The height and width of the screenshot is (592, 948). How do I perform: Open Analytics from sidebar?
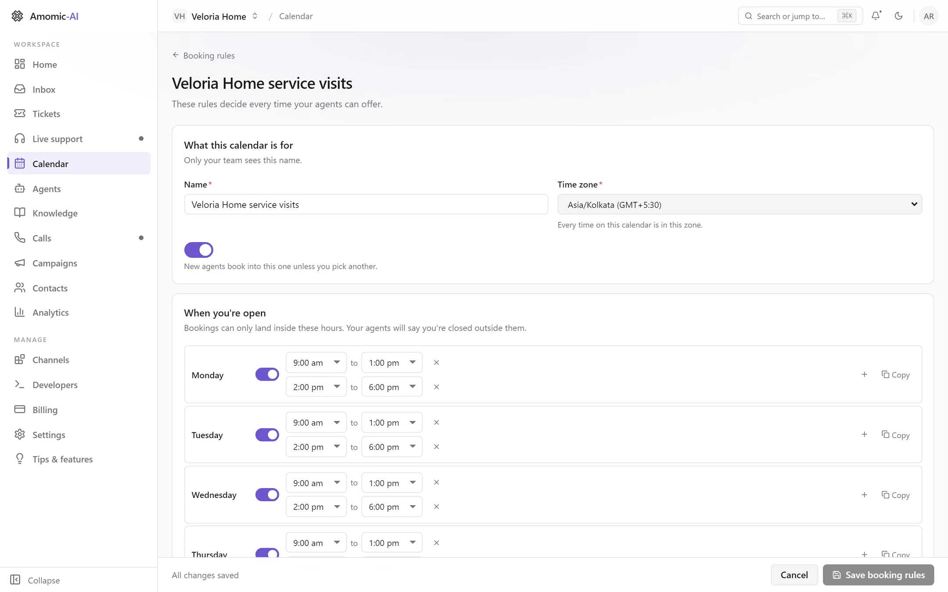[x=79, y=312]
